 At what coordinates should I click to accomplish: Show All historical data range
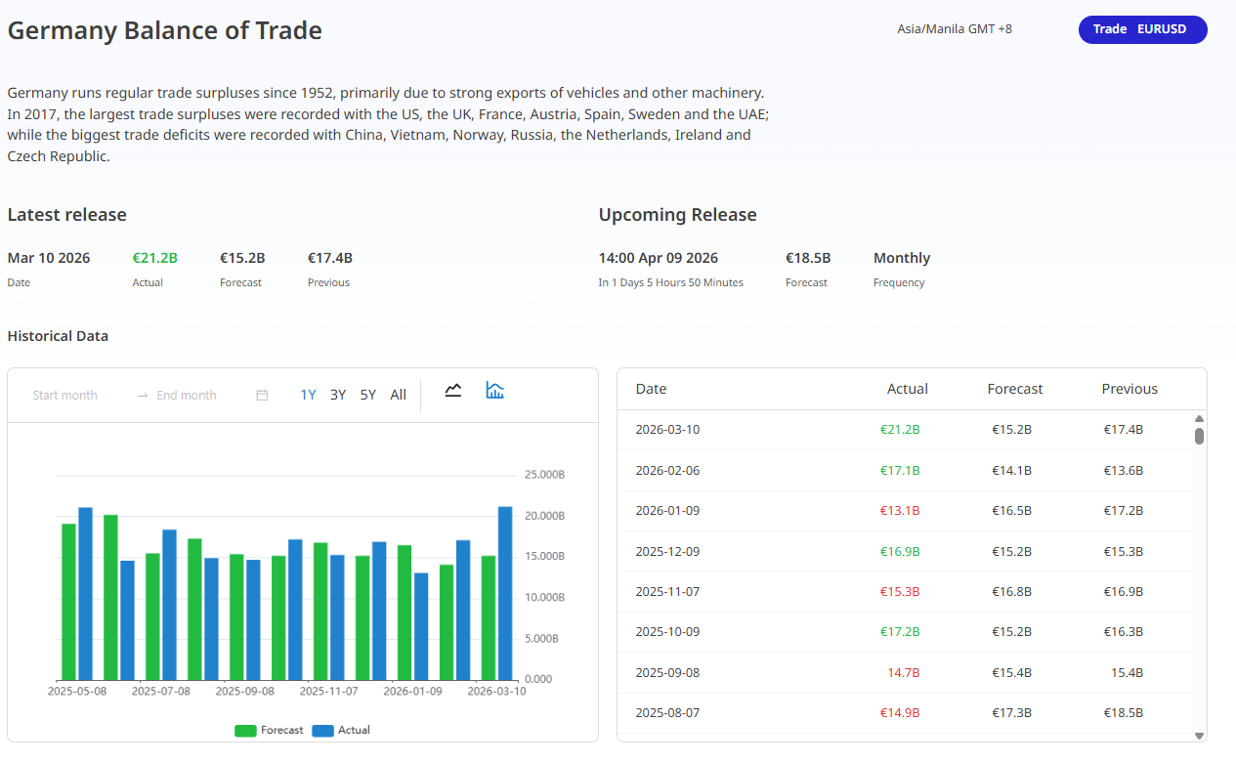[x=398, y=396]
